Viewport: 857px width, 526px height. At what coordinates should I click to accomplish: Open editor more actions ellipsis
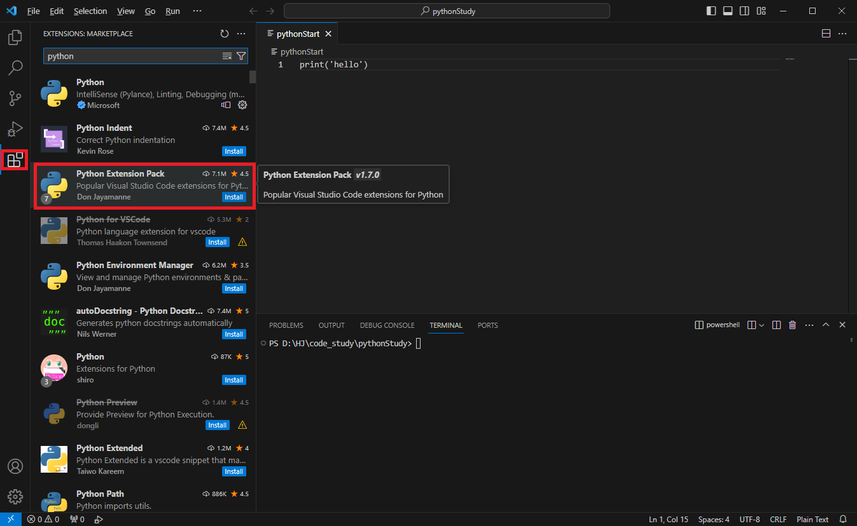pyautogui.click(x=842, y=34)
